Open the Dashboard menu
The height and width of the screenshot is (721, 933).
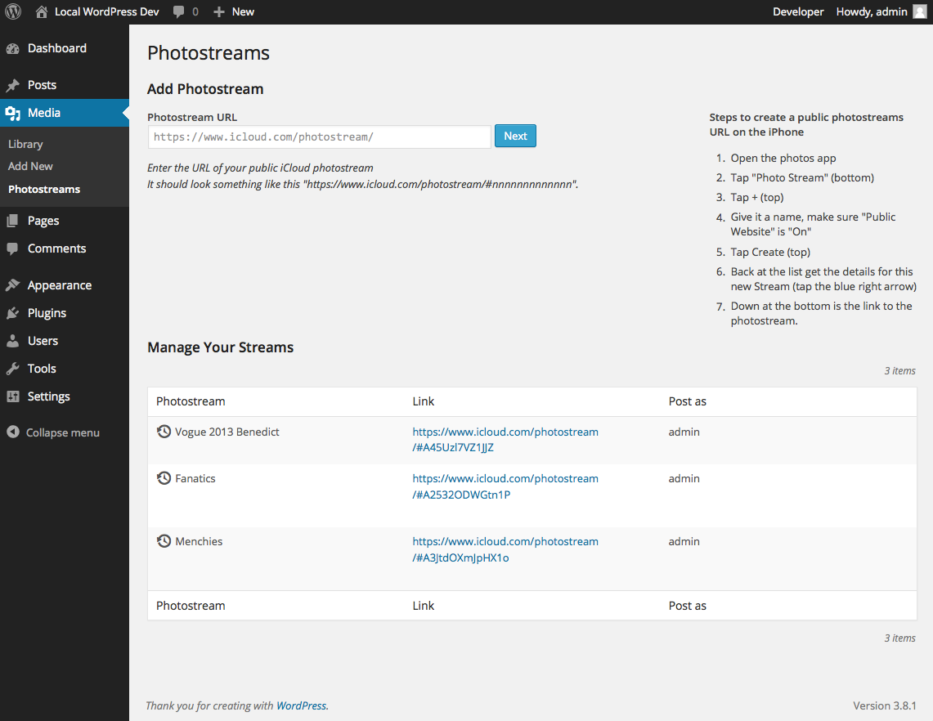56,48
